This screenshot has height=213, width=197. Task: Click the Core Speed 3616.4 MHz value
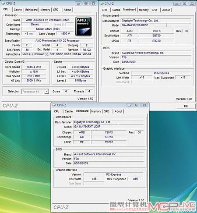tap(34, 67)
